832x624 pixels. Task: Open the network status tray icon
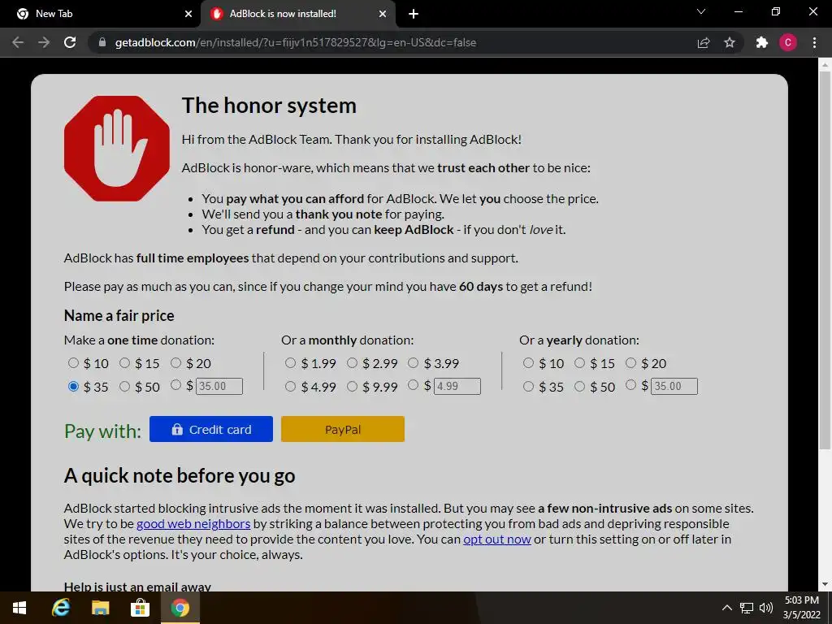point(747,608)
